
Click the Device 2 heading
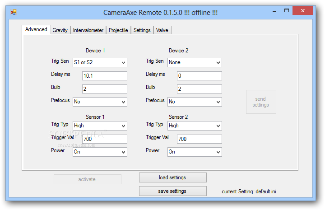click(x=178, y=51)
